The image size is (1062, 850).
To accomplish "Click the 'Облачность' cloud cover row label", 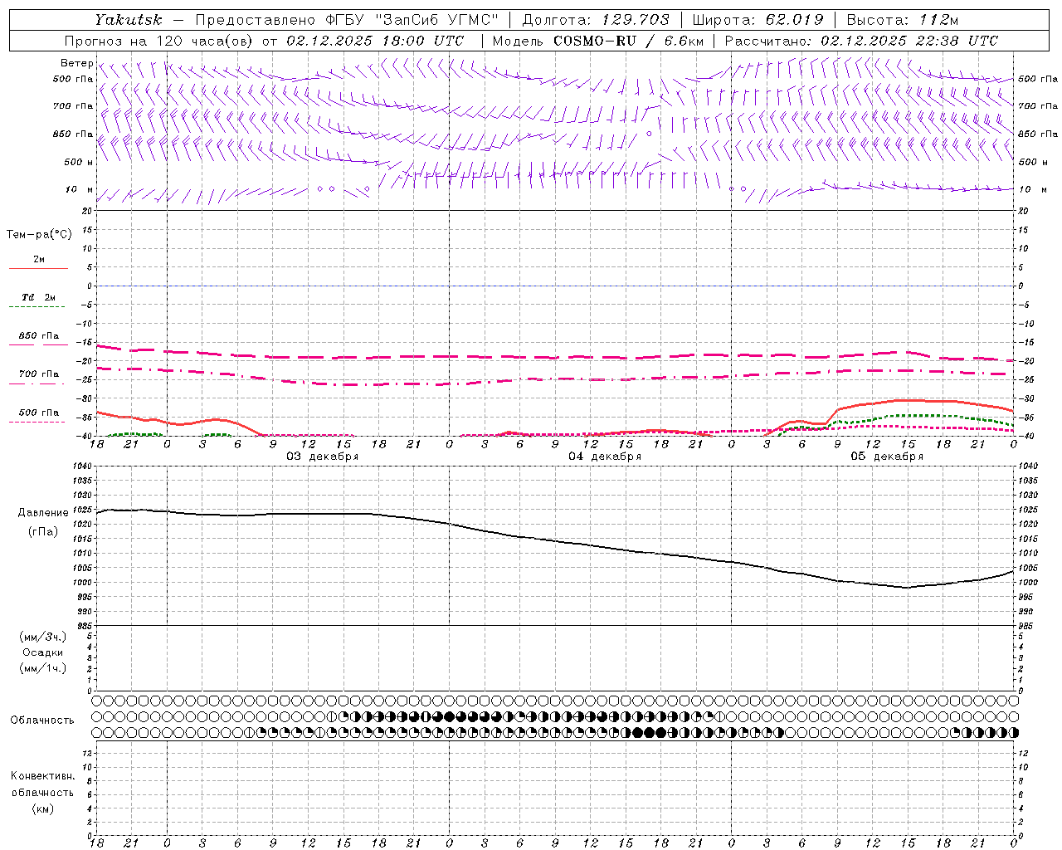I will tap(42, 721).
